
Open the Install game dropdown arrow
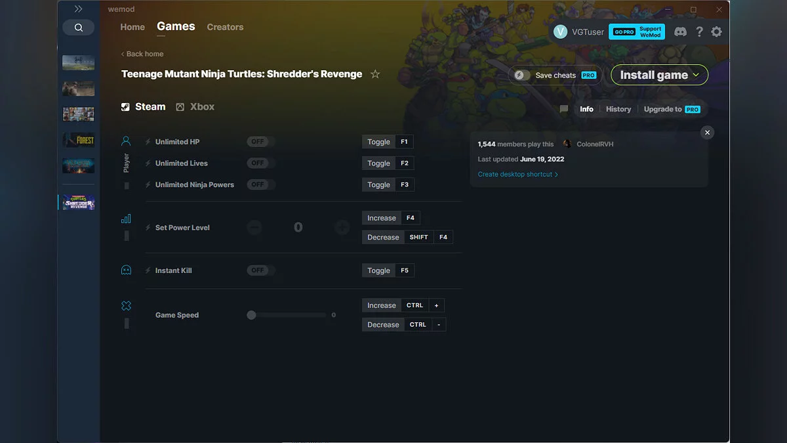[x=696, y=75]
